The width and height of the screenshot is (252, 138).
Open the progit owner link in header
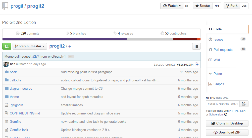coord(17,6)
